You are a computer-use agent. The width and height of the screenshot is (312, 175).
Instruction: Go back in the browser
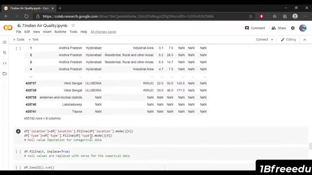tap(6, 16)
